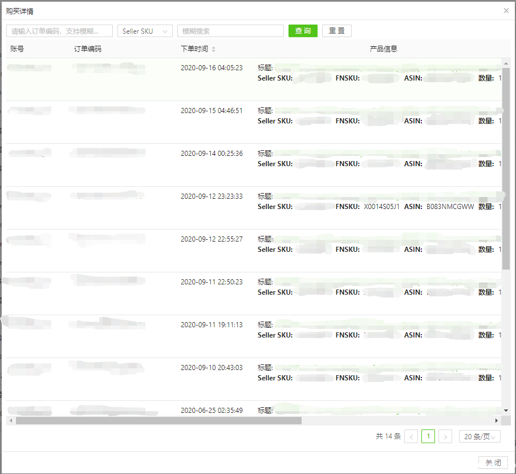The width and height of the screenshot is (516, 474).
Task: Go to the previous page arrow
Action: [411, 437]
